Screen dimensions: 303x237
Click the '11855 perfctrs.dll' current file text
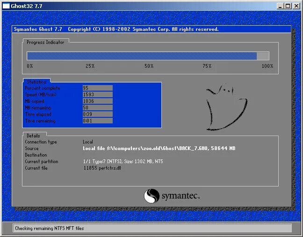[102, 168]
